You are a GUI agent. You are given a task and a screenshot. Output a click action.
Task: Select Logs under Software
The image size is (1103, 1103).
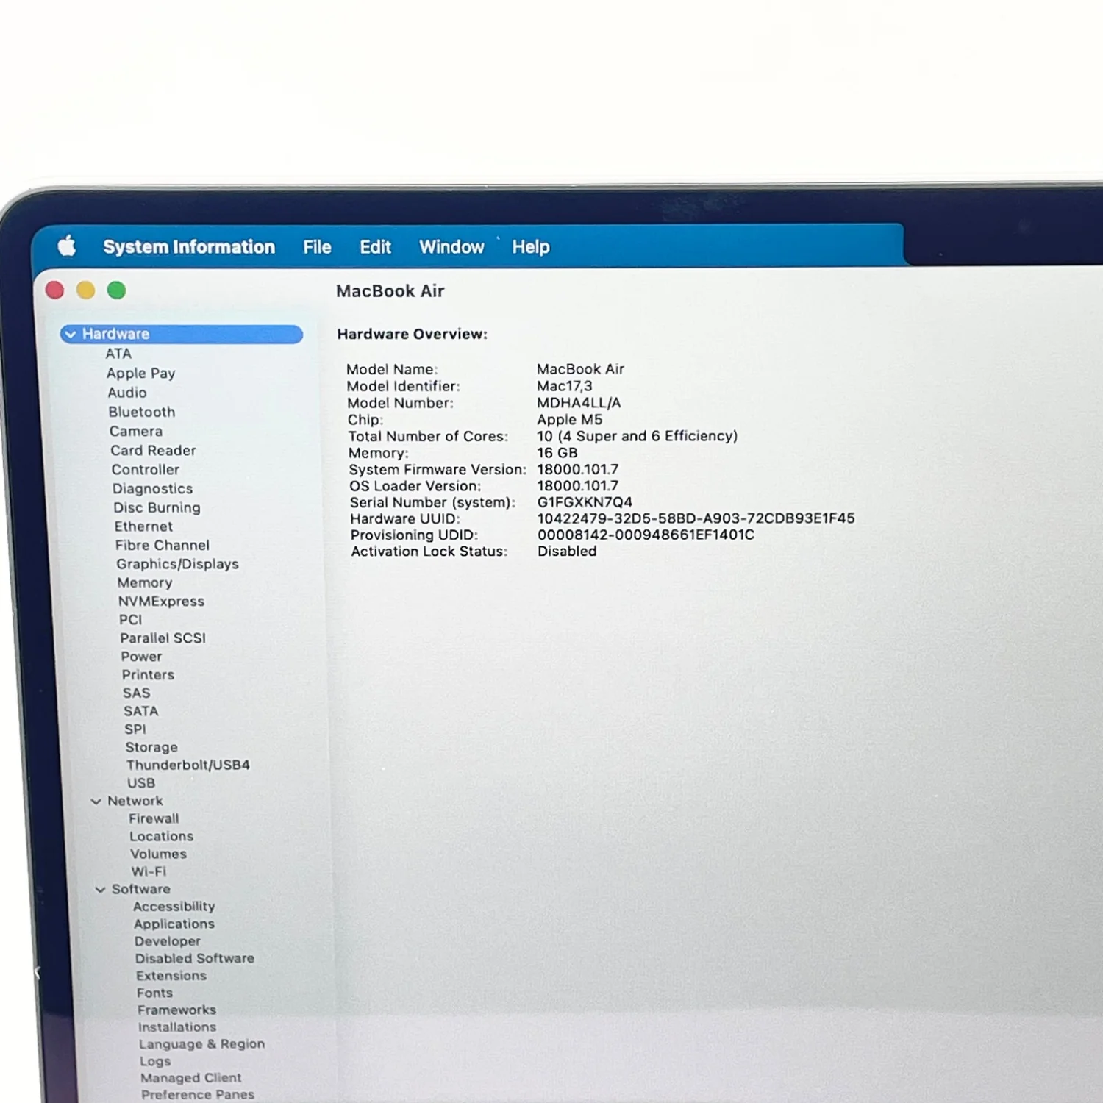click(155, 1061)
